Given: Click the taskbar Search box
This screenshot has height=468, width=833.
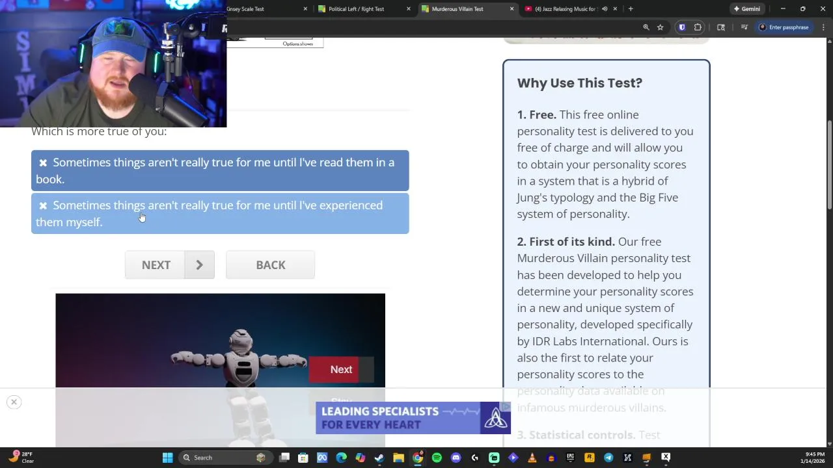Looking at the screenshot, I should 225,458.
